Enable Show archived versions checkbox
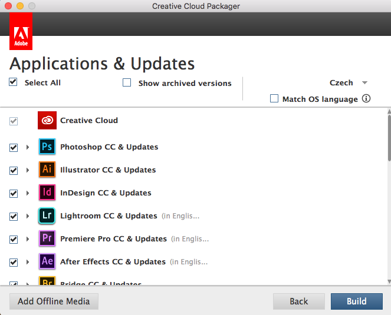391x315 pixels. (x=127, y=82)
